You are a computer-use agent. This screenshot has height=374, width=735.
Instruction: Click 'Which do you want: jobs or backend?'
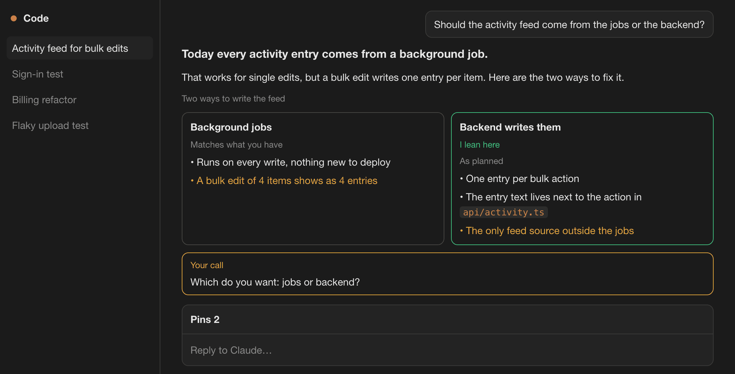[275, 282]
